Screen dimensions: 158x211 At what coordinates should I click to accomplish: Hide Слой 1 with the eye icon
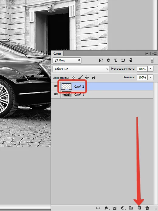click(x=56, y=94)
